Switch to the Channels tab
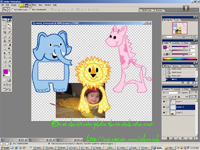This screenshot has width=200, height=150. coord(177,89)
